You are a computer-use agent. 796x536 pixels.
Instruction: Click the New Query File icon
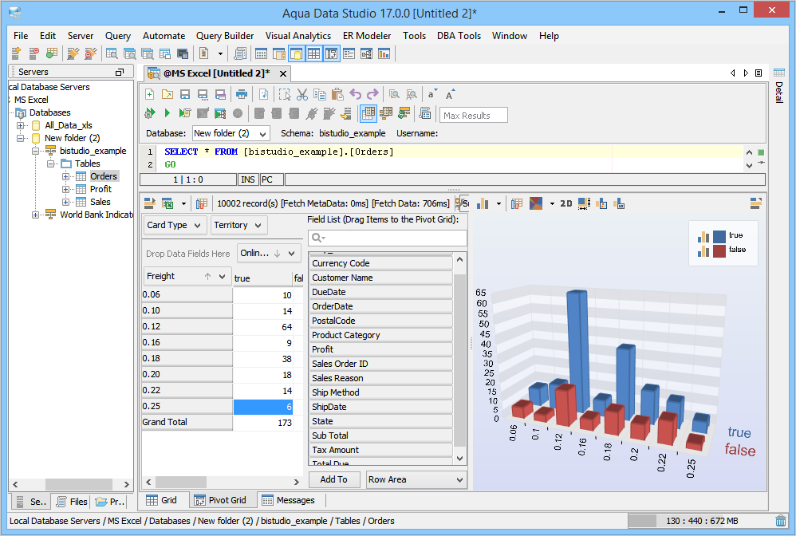[150, 94]
